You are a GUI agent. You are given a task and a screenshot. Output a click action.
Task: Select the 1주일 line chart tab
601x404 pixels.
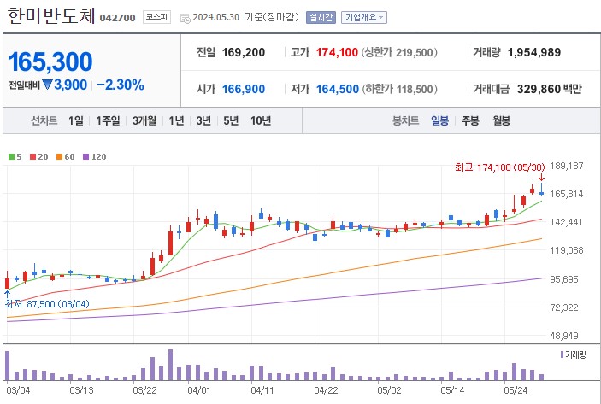(108, 121)
